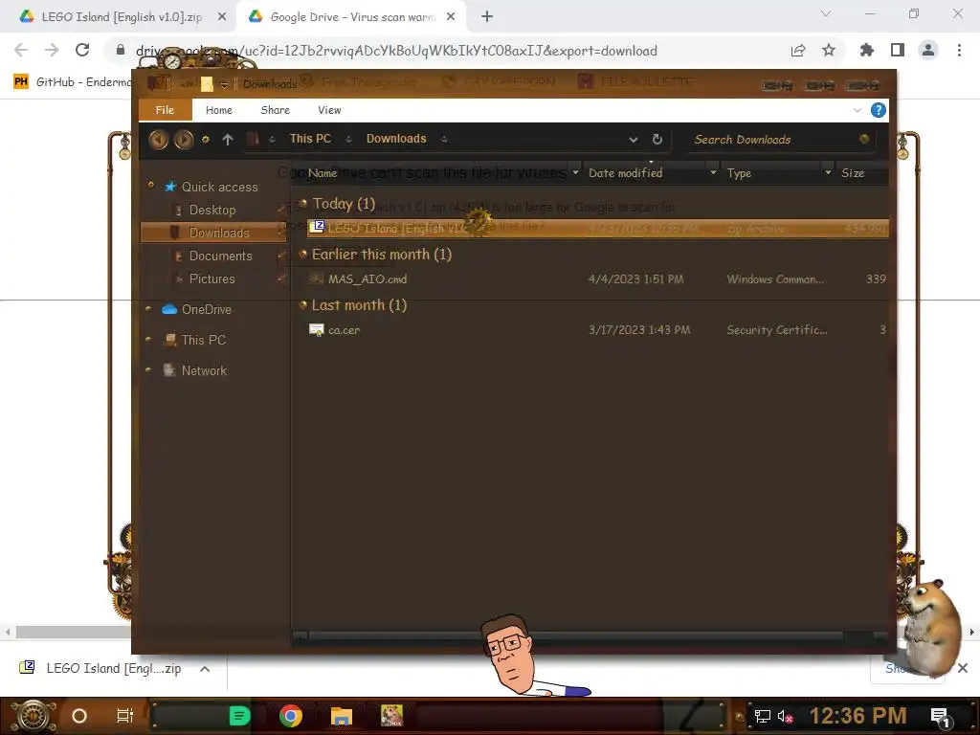Click Downloads breadcrumb in address bar
Viewport: 980px width, 735px height.
coord(396,139)
